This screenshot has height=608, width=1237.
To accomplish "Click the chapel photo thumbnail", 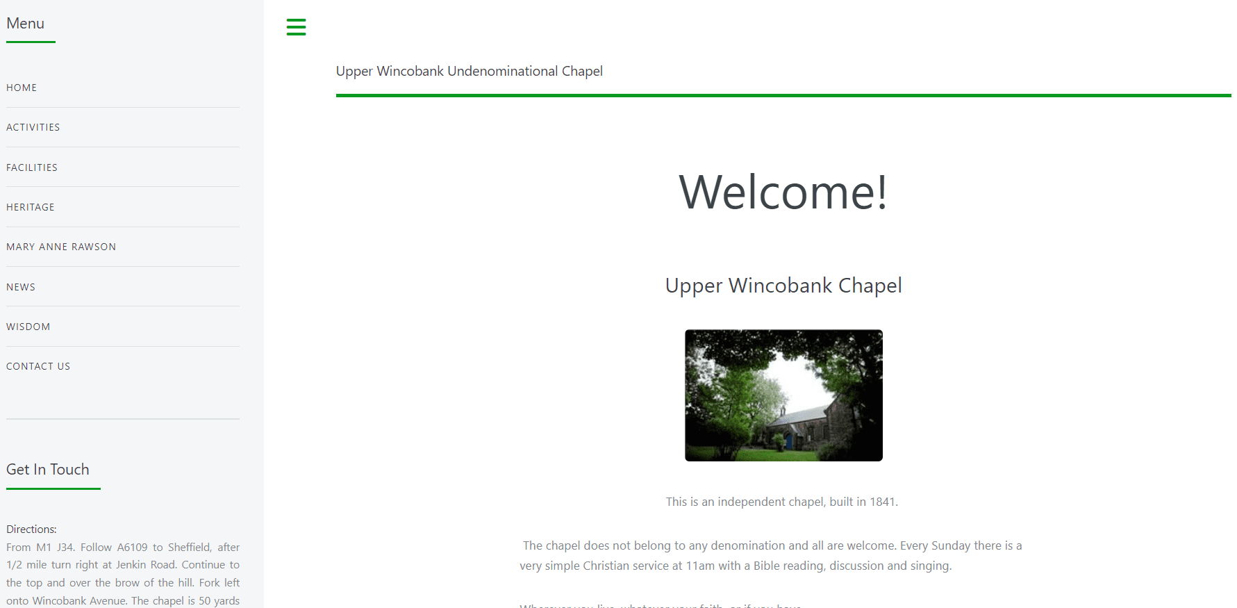I will click(783, 395).
